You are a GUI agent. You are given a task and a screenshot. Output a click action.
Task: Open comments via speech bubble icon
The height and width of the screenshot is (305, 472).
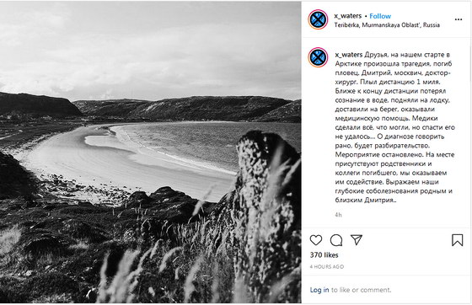336,240
